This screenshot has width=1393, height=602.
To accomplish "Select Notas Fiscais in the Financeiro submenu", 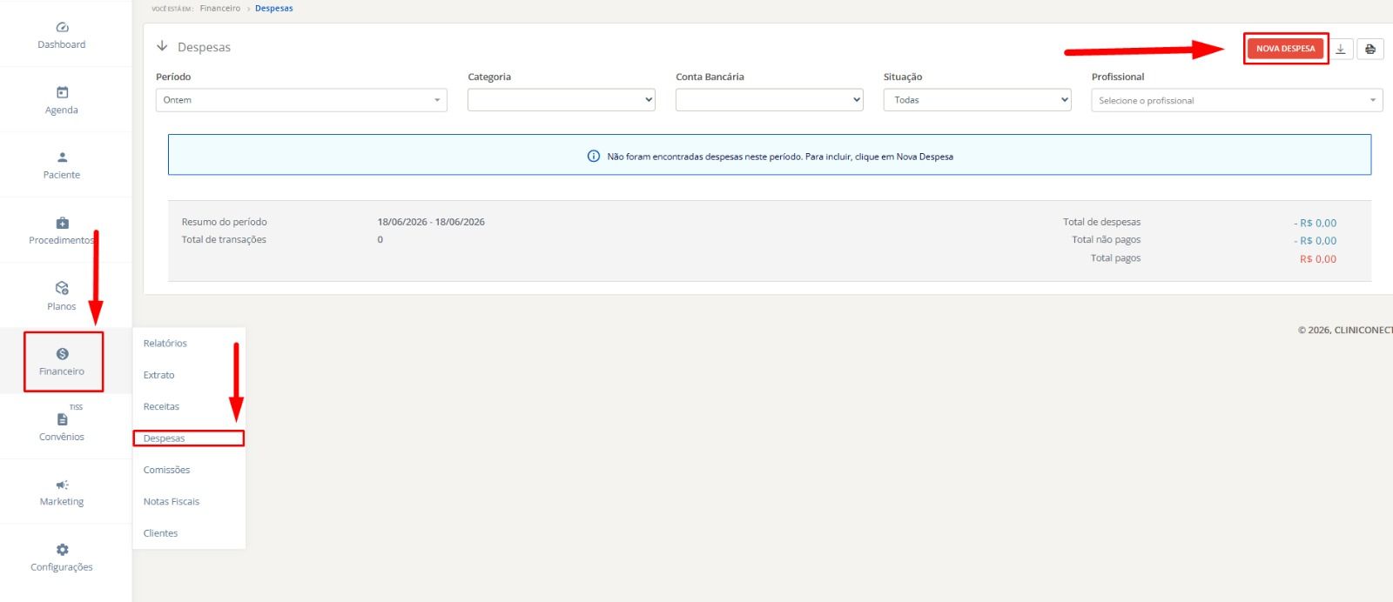I will coord(172,501).
